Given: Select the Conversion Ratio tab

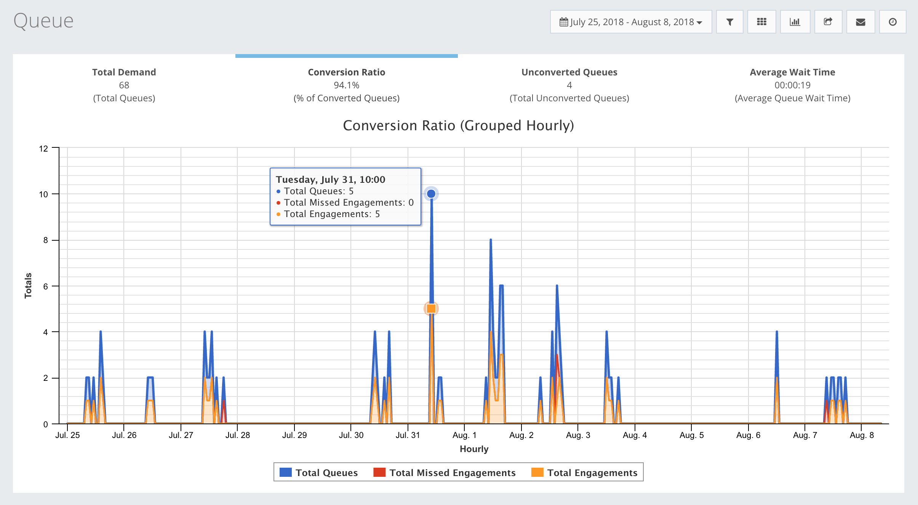Looking at the screenshot, I should tap(346, 85).
